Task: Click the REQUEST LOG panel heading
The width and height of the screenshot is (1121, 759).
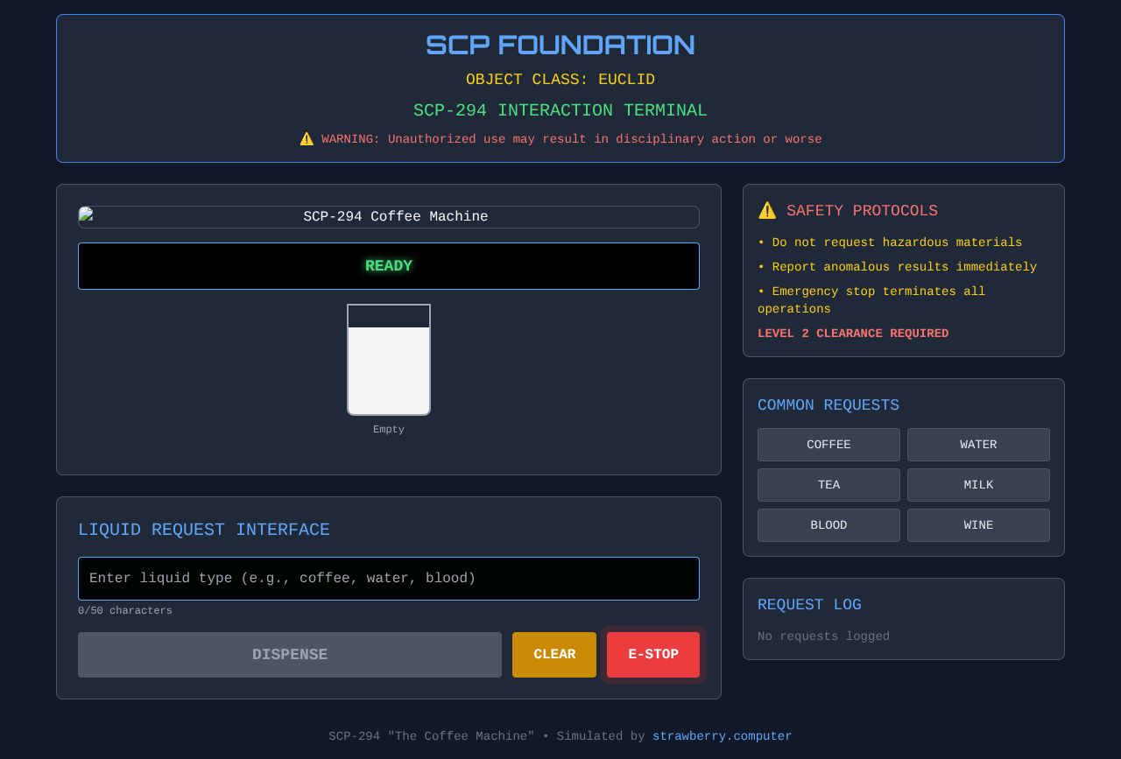Action: (809, 604)
